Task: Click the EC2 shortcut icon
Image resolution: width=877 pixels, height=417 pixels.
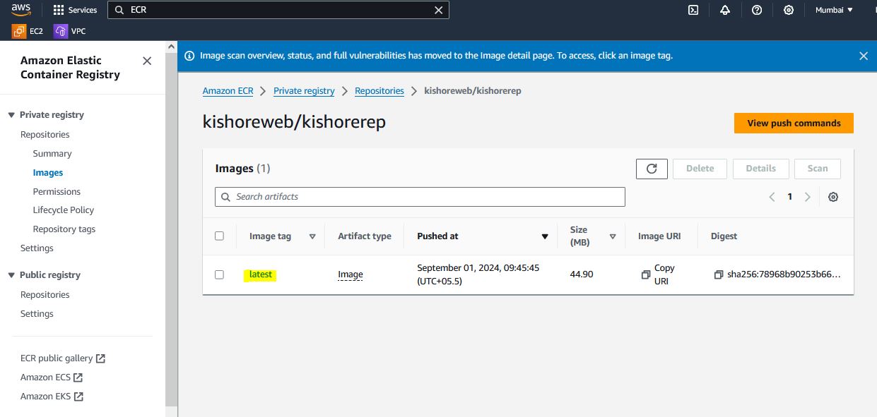Action: (x=19, y=31)
